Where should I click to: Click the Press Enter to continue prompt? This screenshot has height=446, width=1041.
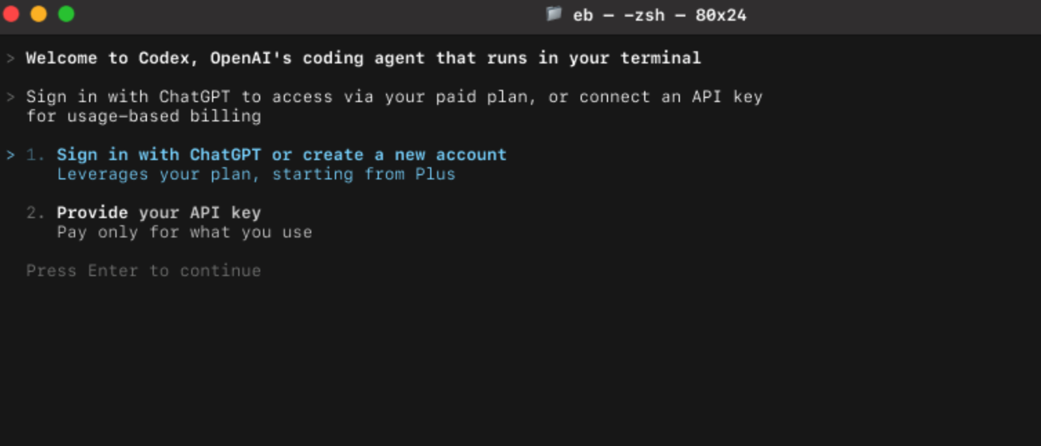tap(144, 270)
